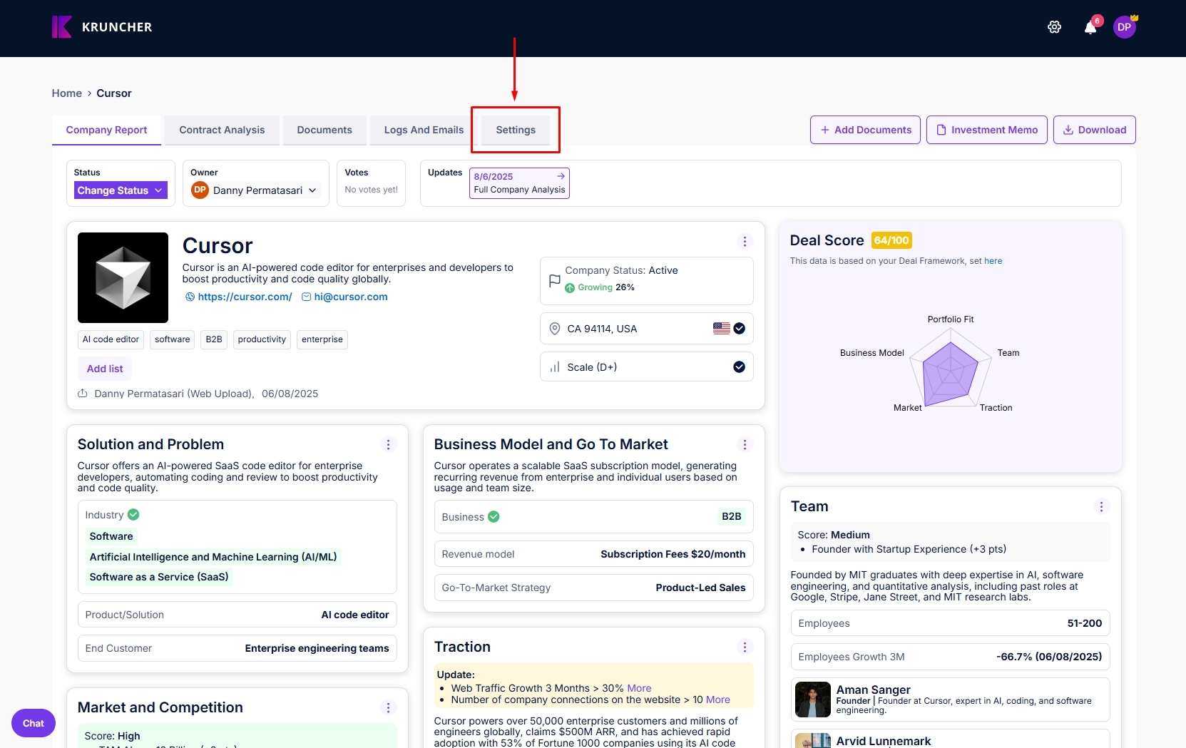Click the globe icon beside the website

(190, 297)
